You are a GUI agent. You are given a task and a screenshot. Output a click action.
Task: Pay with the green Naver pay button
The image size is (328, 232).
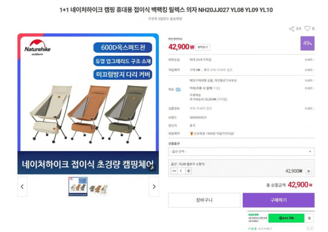pos(286,218)
